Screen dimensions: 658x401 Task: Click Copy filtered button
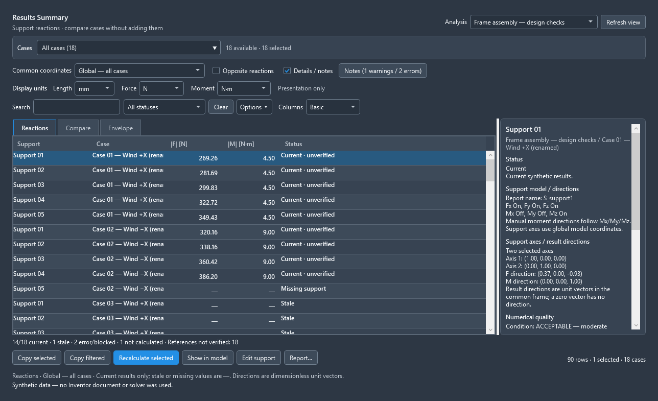87,358
